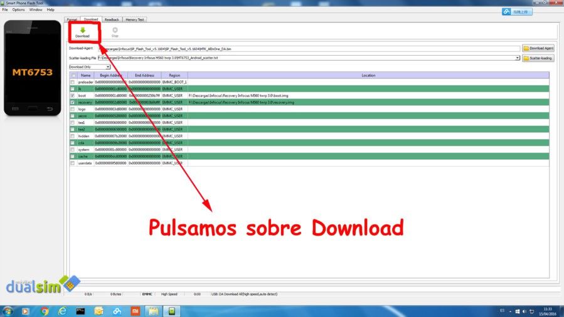Click the green Download arrow button
Image resolution: width=564 pixels, height=317 pixels.
[82, 33]
